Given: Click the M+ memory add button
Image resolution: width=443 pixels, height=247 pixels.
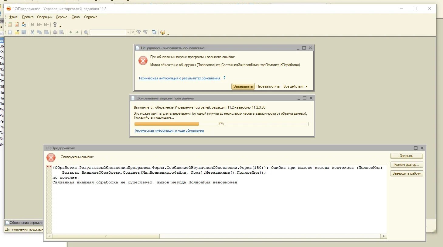Looking at the screenshot, I should point(39,24).
